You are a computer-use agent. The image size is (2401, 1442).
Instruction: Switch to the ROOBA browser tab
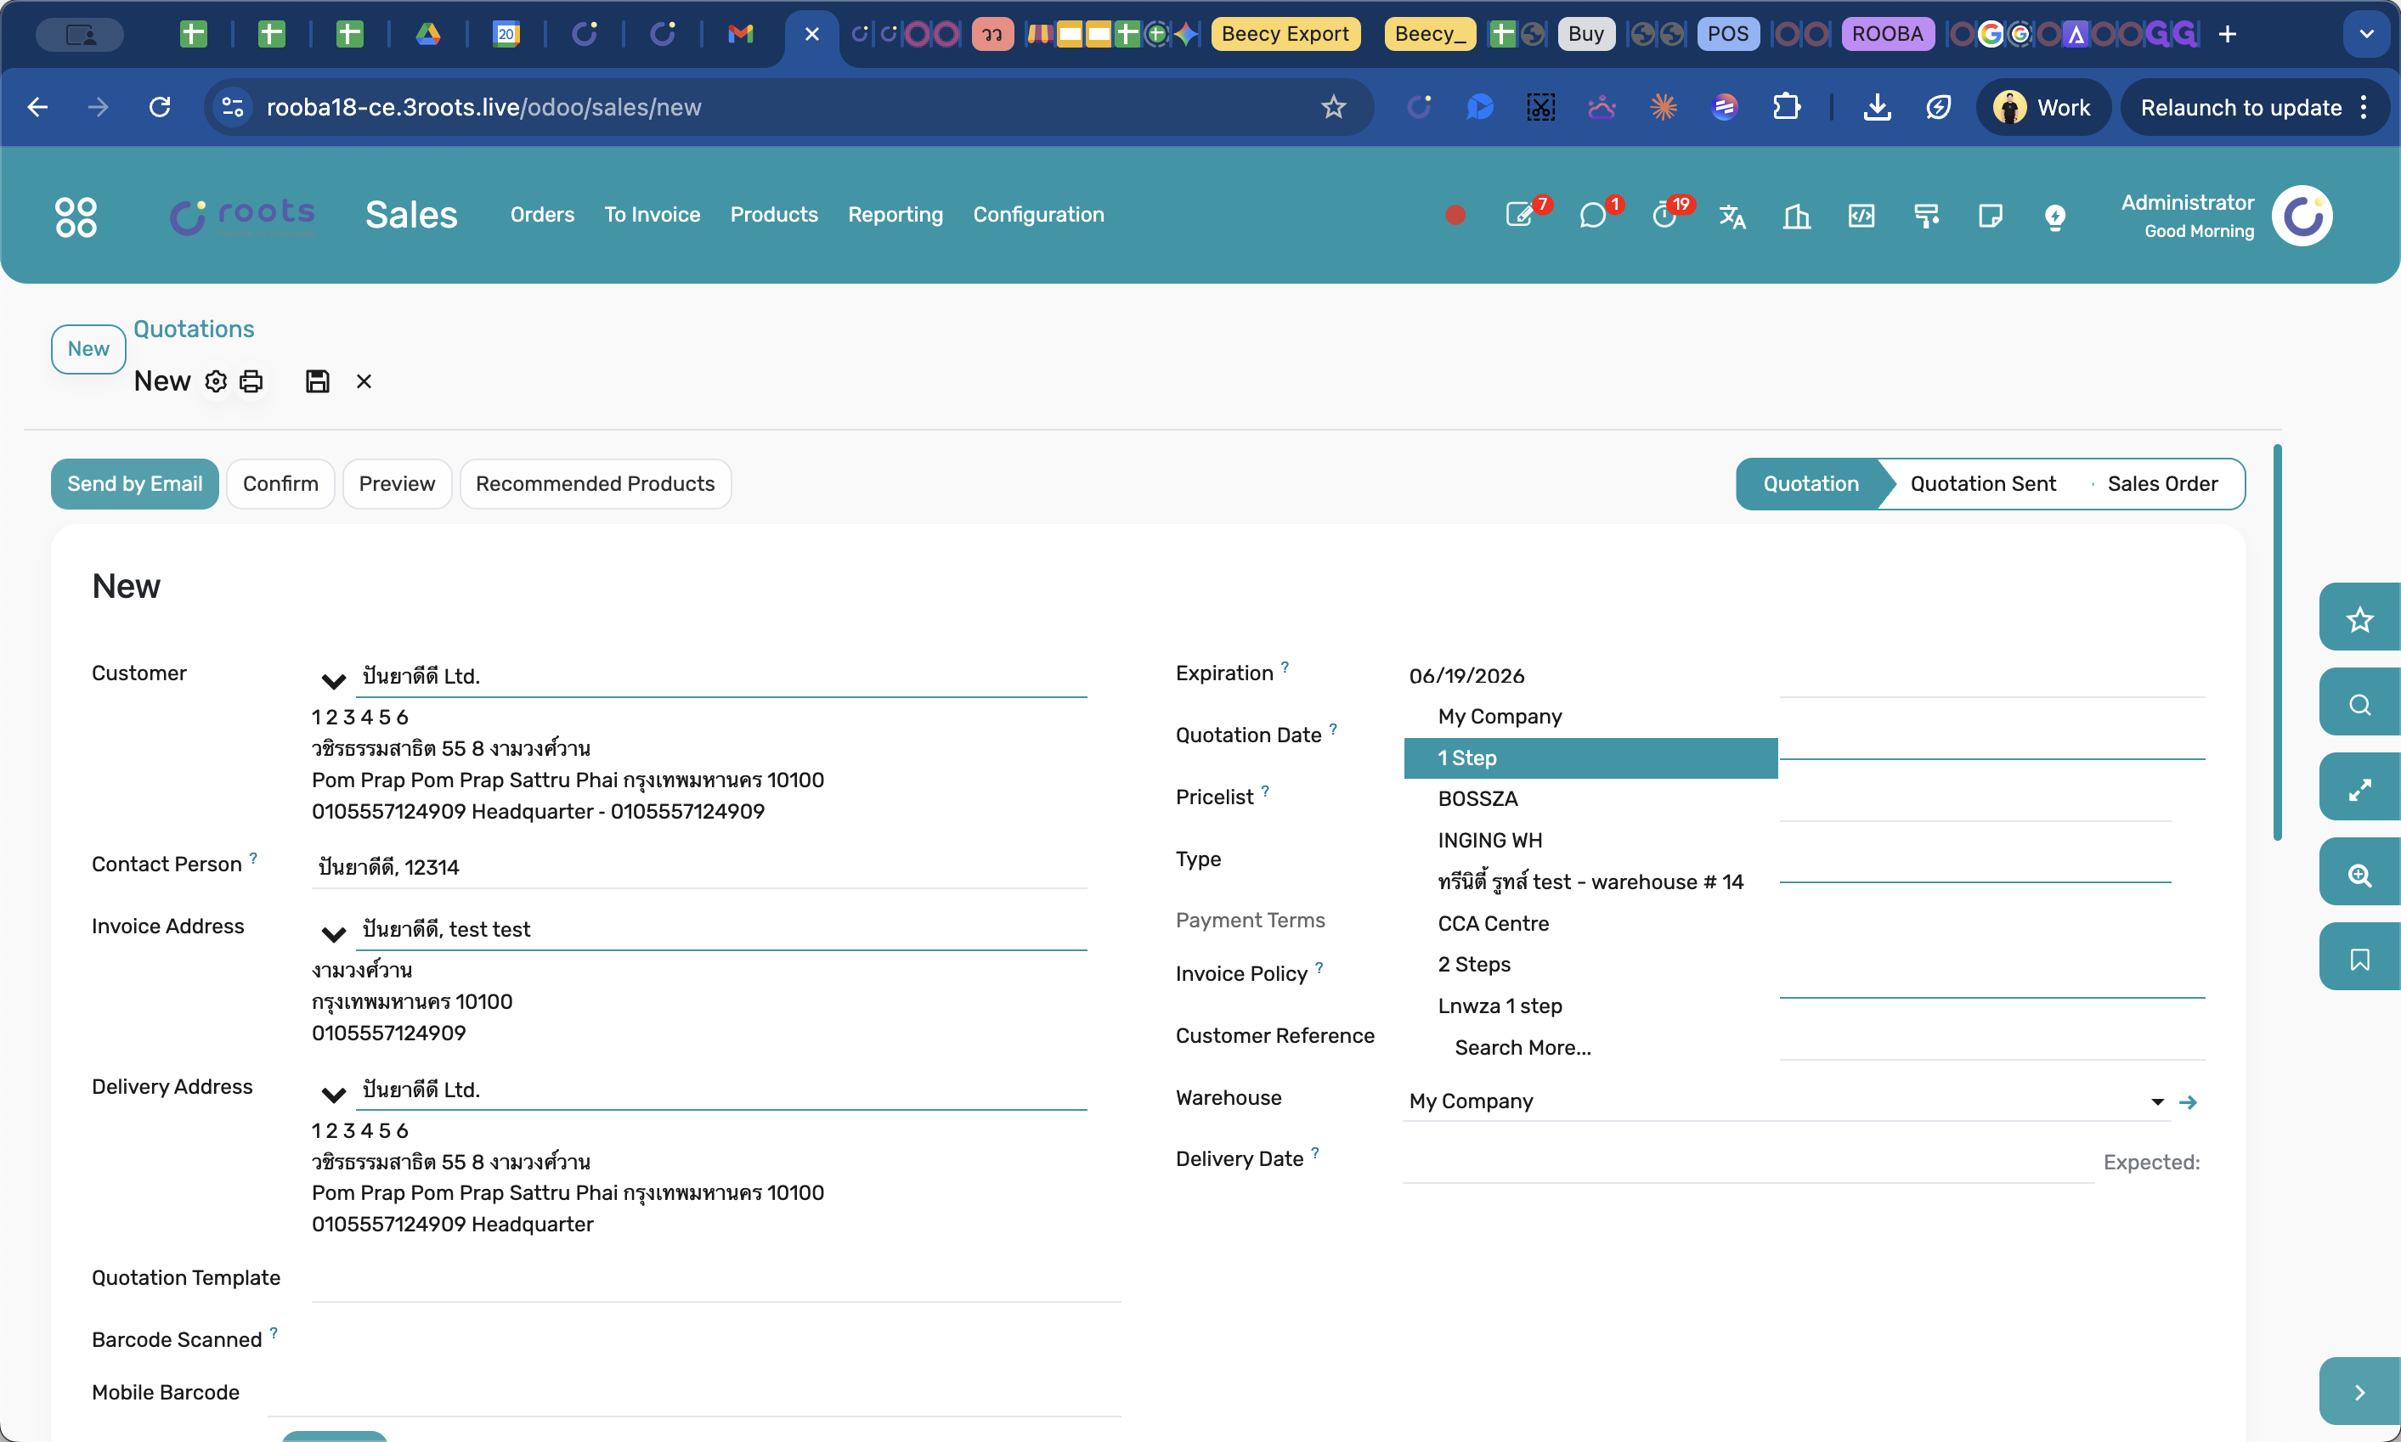[1887, 34]
